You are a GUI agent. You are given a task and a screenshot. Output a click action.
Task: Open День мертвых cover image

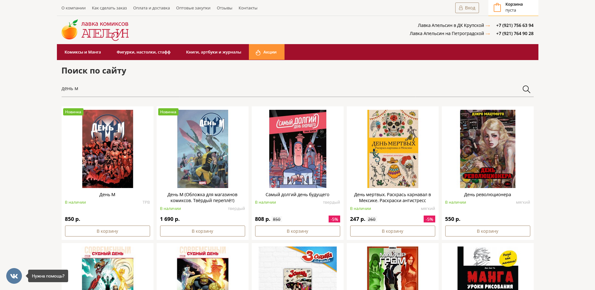coord(393,149)
